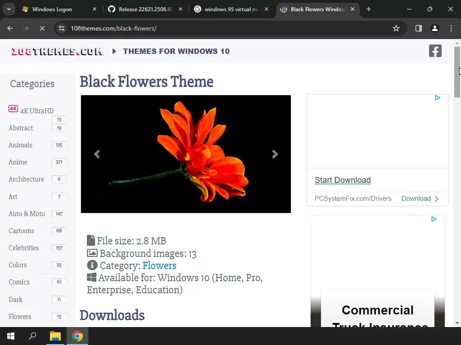461x345 pixels.
Task: Open the Chrome profile menu
Action: pos(434,28)
